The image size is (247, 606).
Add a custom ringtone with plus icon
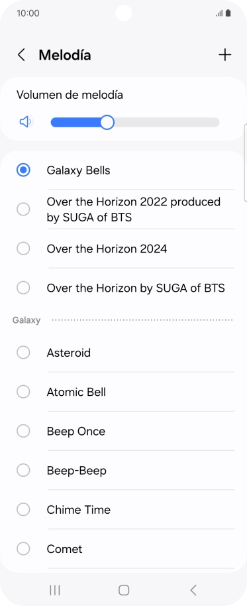pyautogui.click(x=224, y=55)
